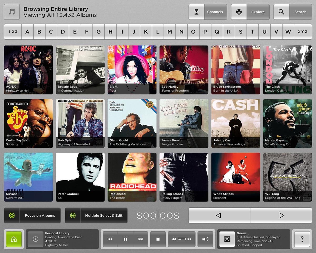Click 'Shuffled, Looped' queue status text
The width and height of the screenshot is (316, 253).
(249, 245)
